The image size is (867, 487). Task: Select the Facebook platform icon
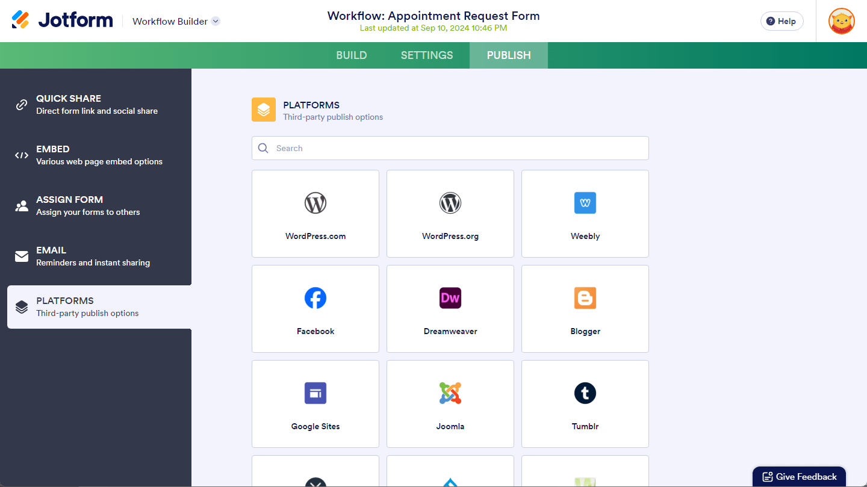click(315, 298)
